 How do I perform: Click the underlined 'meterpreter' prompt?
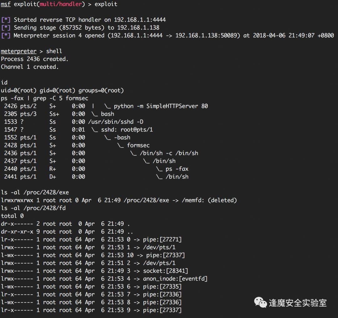[x=18, y=51]
